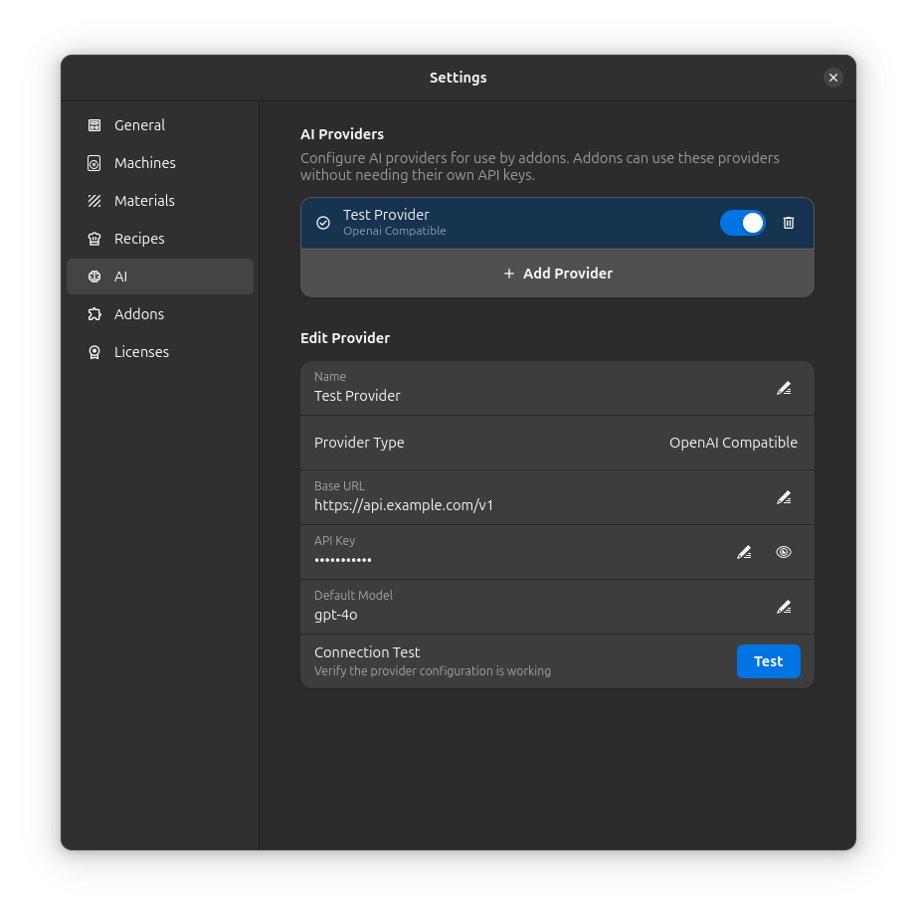Select the Materials sidebar icon

[94, 201]
